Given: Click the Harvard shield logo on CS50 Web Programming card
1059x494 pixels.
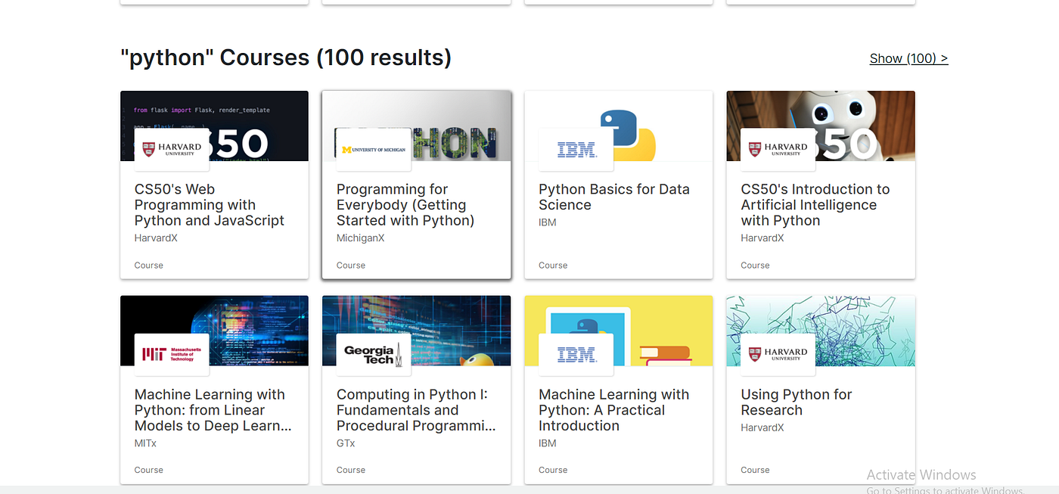Looking at the screenshot, I should coord(171,149).
